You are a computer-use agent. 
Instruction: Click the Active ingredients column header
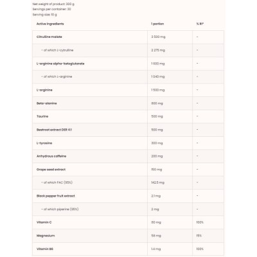pos(50,24)
